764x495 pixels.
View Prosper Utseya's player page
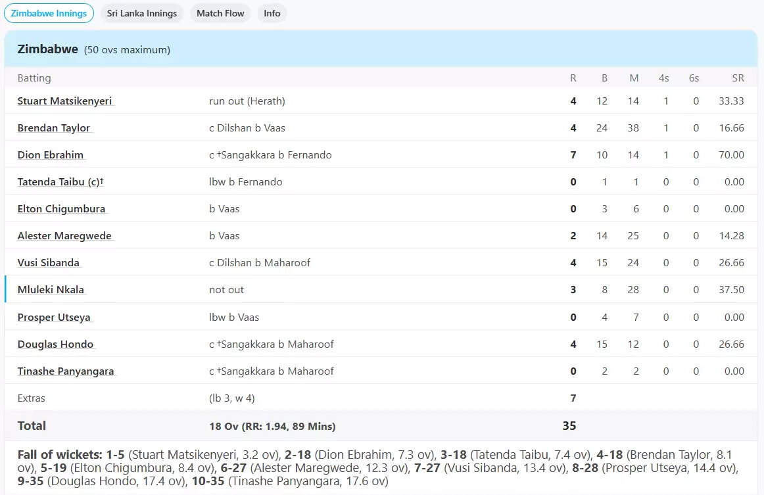pos(54,318)
